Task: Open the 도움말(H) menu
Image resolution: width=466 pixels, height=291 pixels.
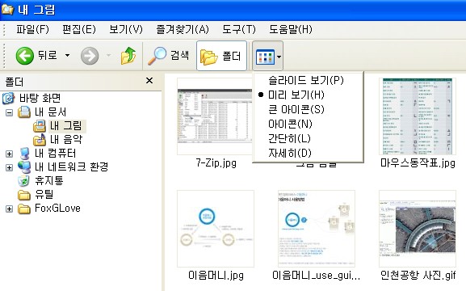Action: coord(291,29)
